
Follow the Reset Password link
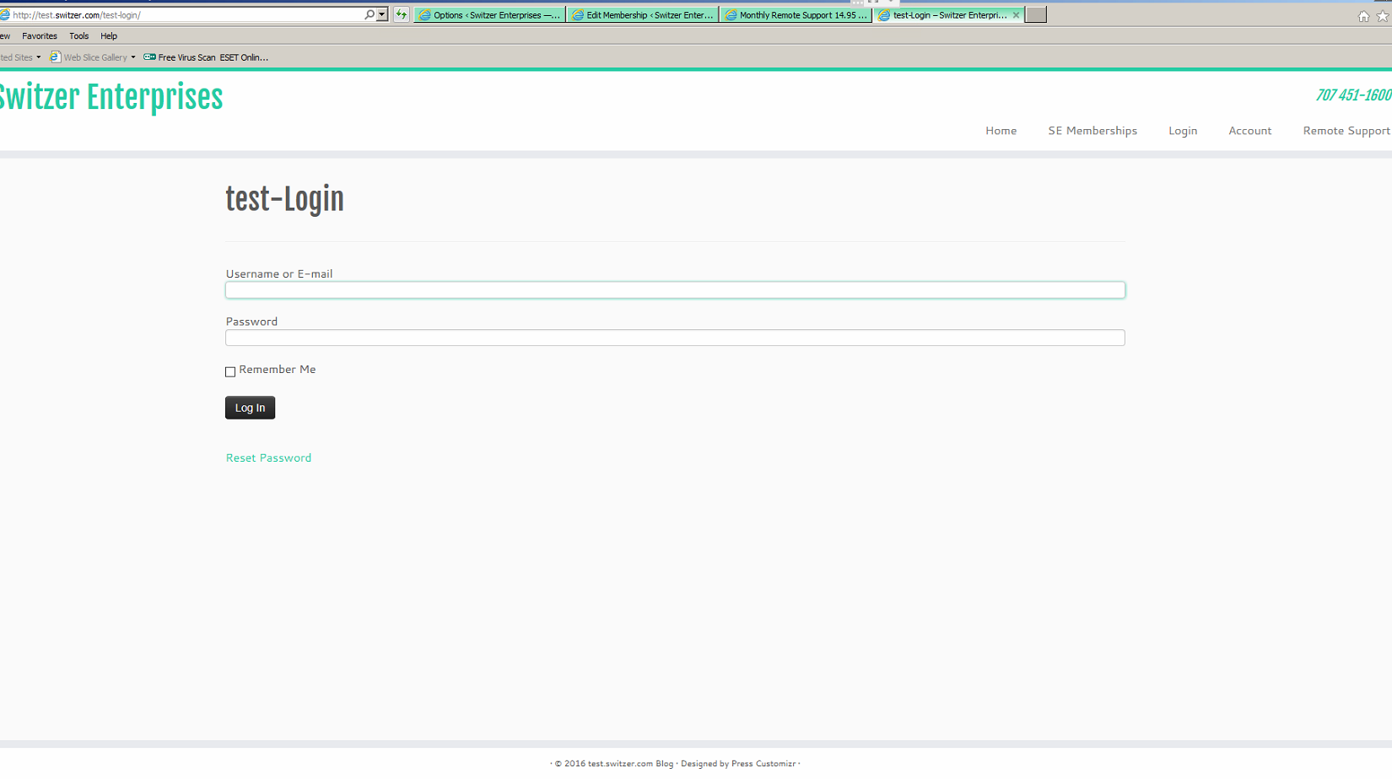pyautogui.click(x=268, y=457)
